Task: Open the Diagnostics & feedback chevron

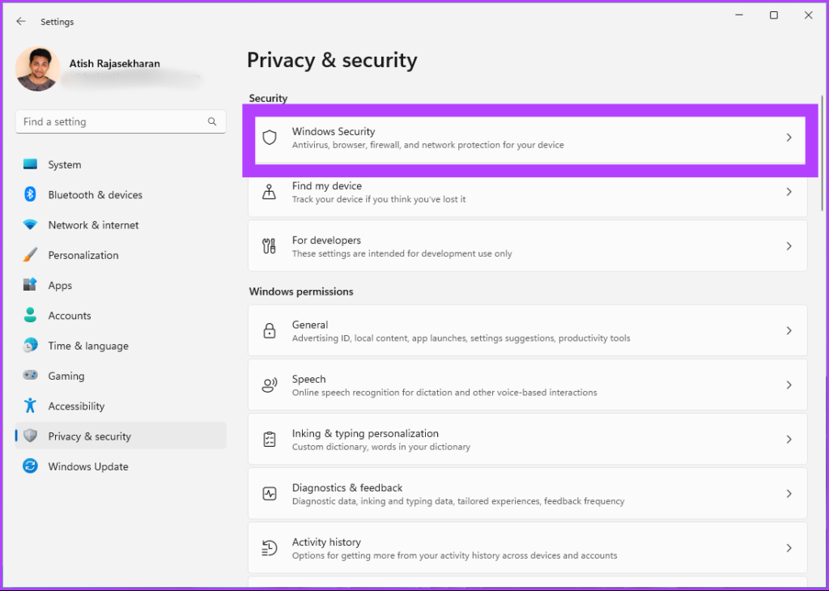Action: point(789,493)
